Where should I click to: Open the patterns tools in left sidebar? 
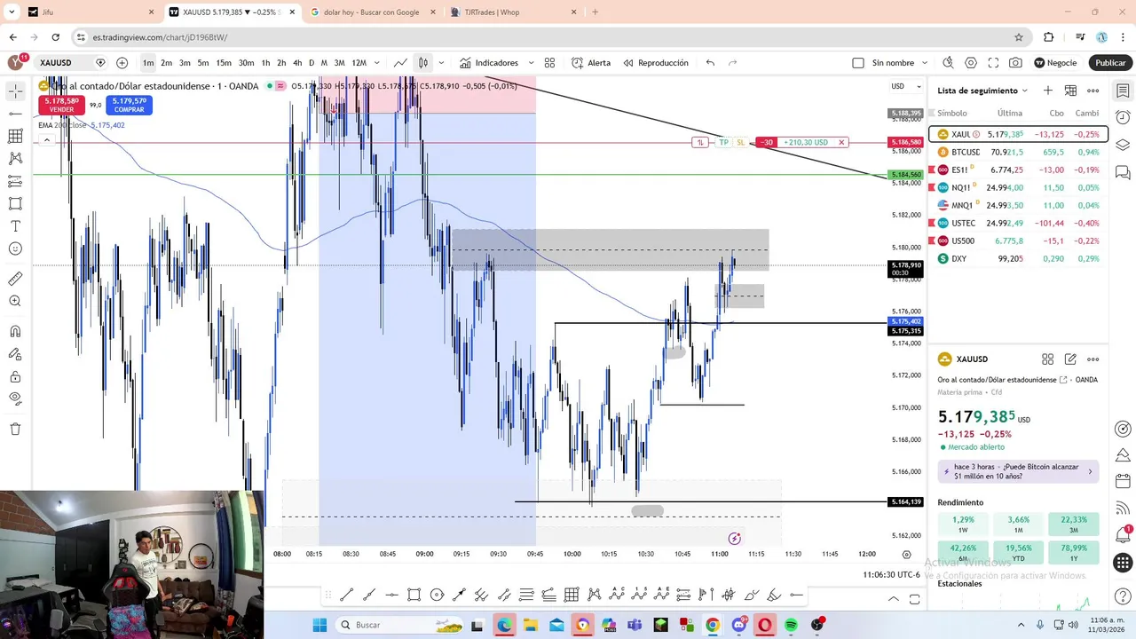(x=15, y=158)
